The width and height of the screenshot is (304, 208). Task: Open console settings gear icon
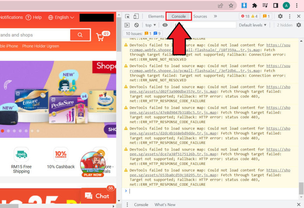click(x=299, y=25)
